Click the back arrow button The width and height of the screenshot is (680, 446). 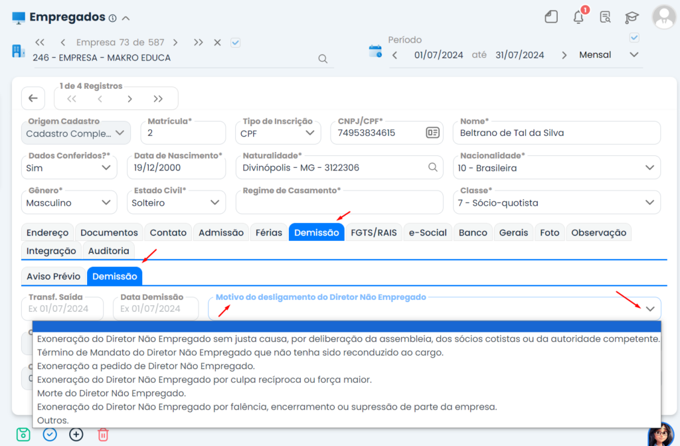point(33,98)
